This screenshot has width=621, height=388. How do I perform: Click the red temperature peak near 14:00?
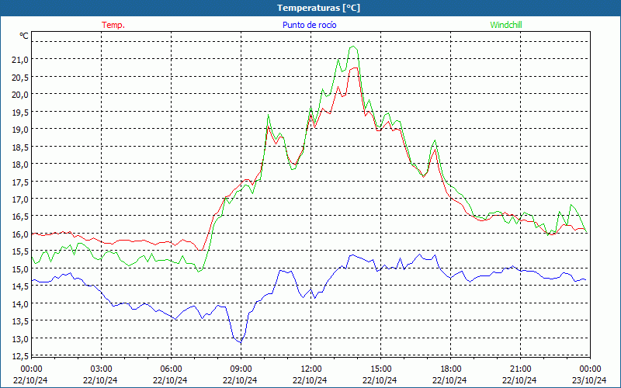(355, 68)
